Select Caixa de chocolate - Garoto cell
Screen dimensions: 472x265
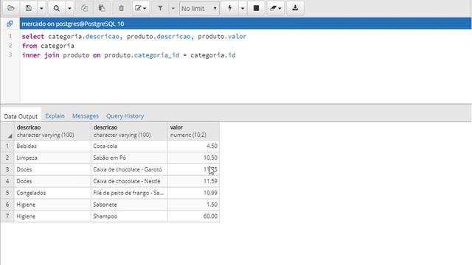click(x=129, y=169)
